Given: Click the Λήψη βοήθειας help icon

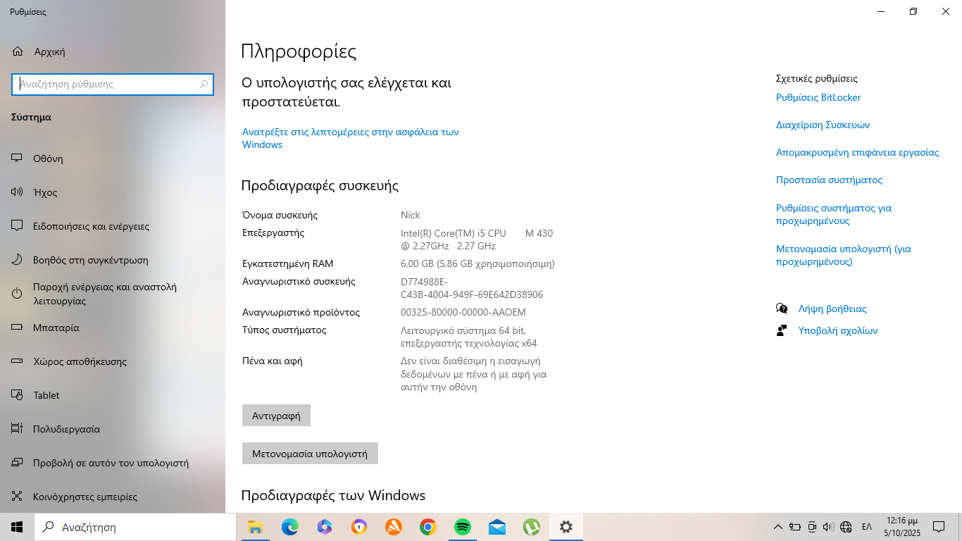Looking at the screenshot, I should (782, 309).
